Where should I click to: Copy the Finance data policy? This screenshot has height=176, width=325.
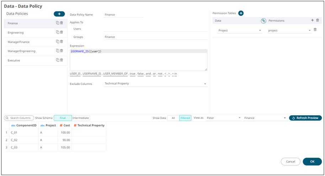point(57,23)
